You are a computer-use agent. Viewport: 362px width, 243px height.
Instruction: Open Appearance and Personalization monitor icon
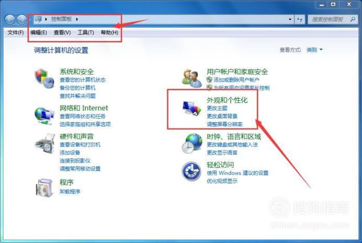(x=192, y=108)
